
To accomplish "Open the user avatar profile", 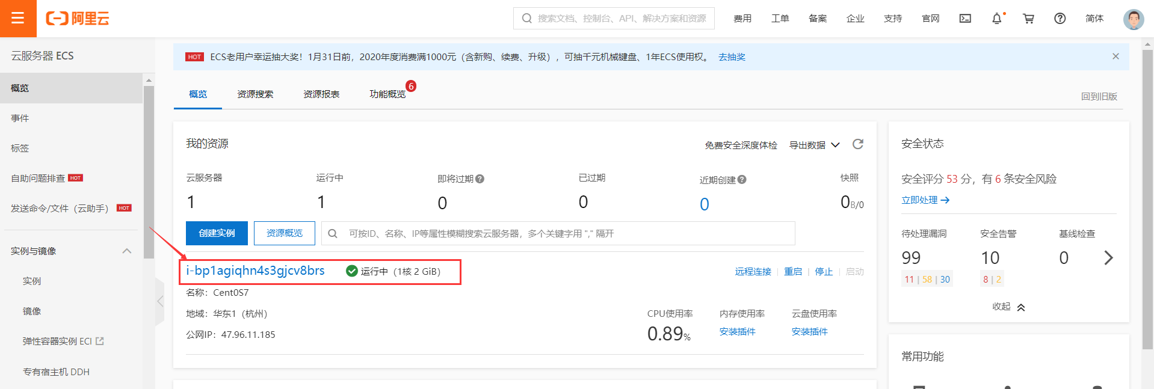I will [1134, 19].
